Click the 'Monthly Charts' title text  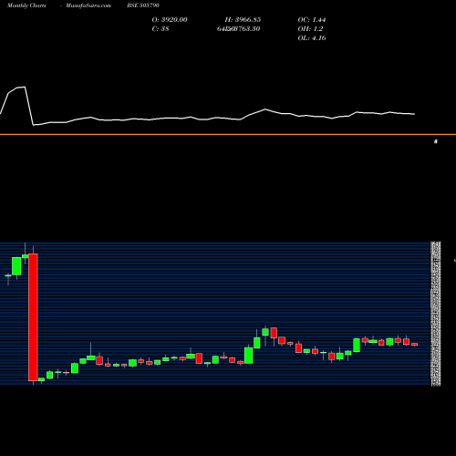pos(26,5)
